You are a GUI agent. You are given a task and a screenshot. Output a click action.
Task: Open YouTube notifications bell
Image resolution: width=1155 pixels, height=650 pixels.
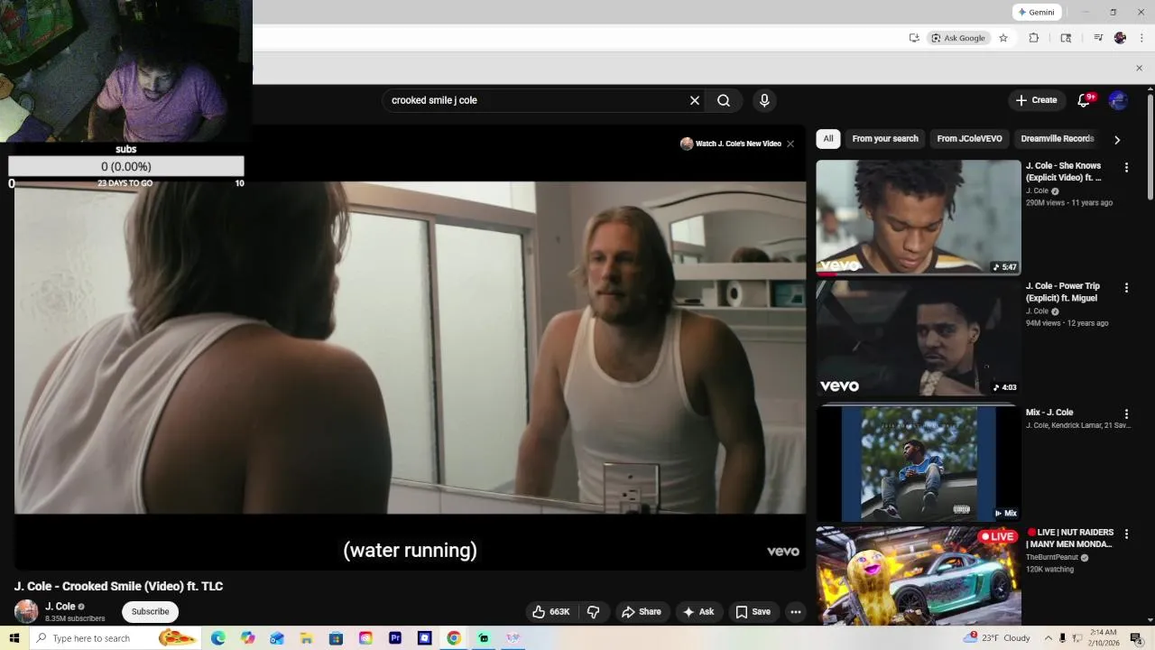click(1084, 100)
